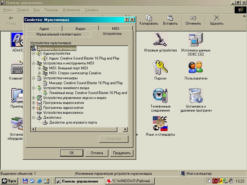This screenshot has height=185, width=247.
Task: Switch to the Видео tab
Action: 81,29
